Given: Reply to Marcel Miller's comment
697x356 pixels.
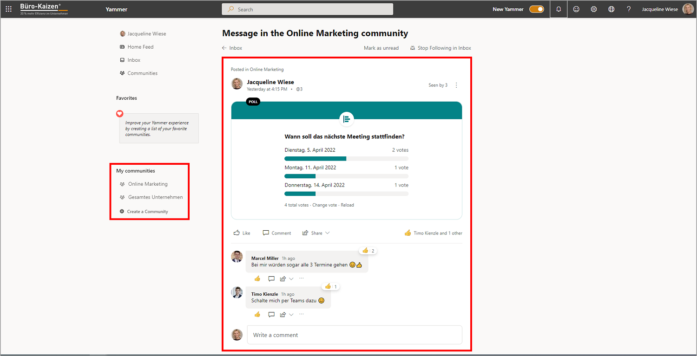Looking at the screenshot, I should click(x=271, y=278).
